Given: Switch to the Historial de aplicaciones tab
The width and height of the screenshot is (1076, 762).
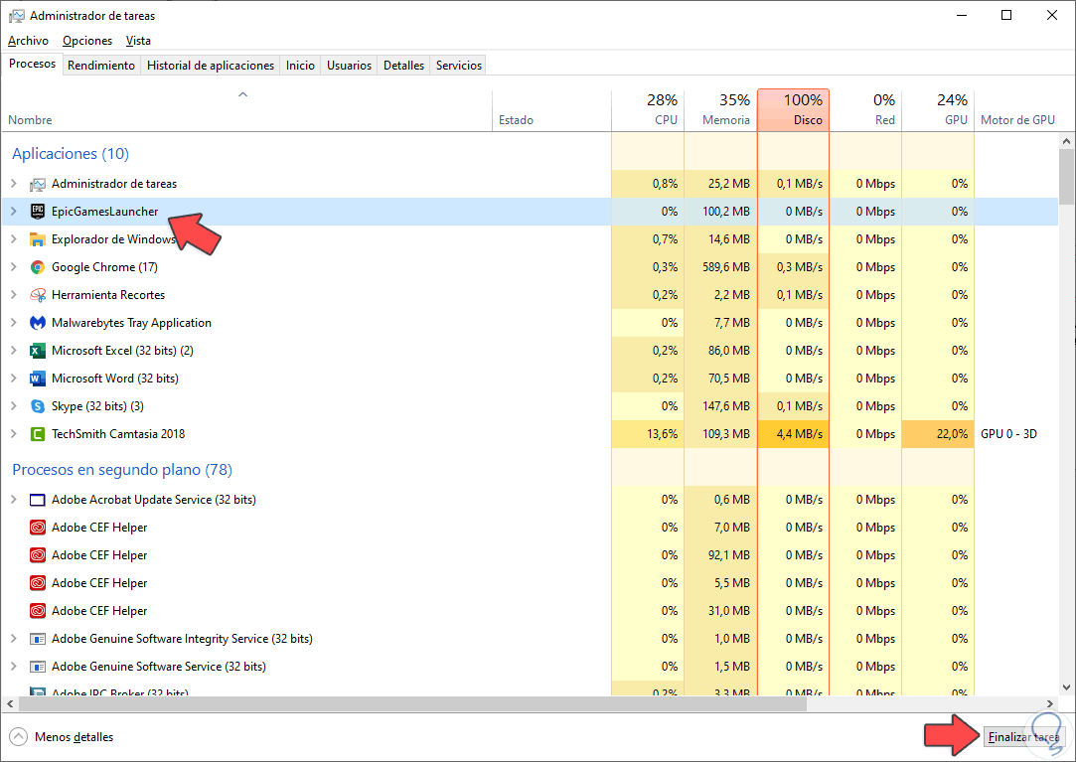Looking at the screenshot, I should (211, 66).
